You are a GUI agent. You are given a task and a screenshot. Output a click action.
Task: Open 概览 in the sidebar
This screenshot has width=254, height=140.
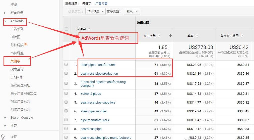coord(14,5)
